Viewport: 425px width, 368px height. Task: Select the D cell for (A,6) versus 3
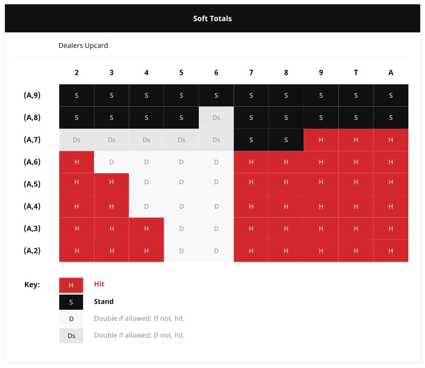pos(112,162)
